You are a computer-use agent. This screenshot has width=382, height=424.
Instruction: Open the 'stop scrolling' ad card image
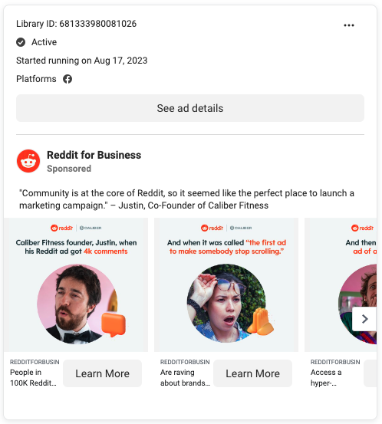(x=226, y=284)
